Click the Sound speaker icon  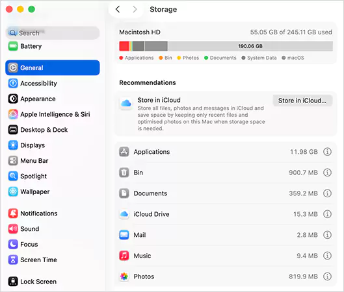(13, 229)
